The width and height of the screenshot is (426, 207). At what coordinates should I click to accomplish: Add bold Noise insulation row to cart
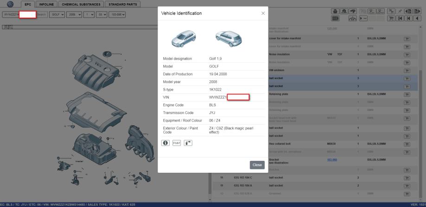(x=407, y=55)
